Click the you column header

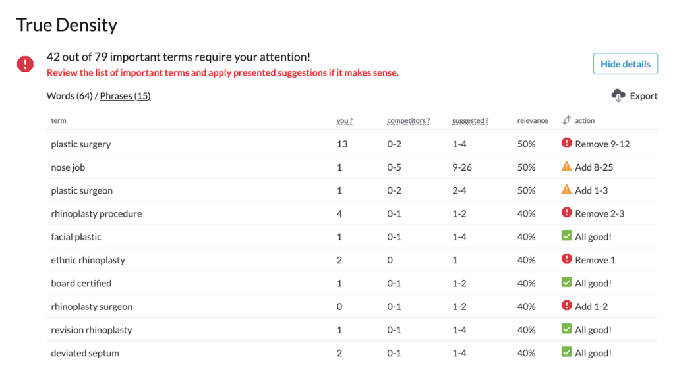pos(344,120)
